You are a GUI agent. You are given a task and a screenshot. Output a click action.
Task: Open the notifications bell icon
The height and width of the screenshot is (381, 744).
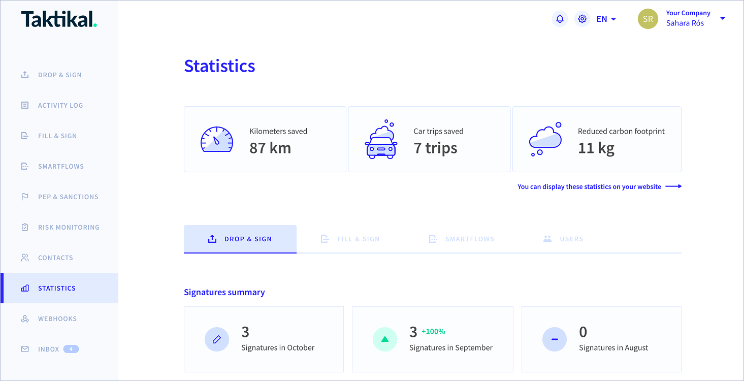click(x=560, y=19)
